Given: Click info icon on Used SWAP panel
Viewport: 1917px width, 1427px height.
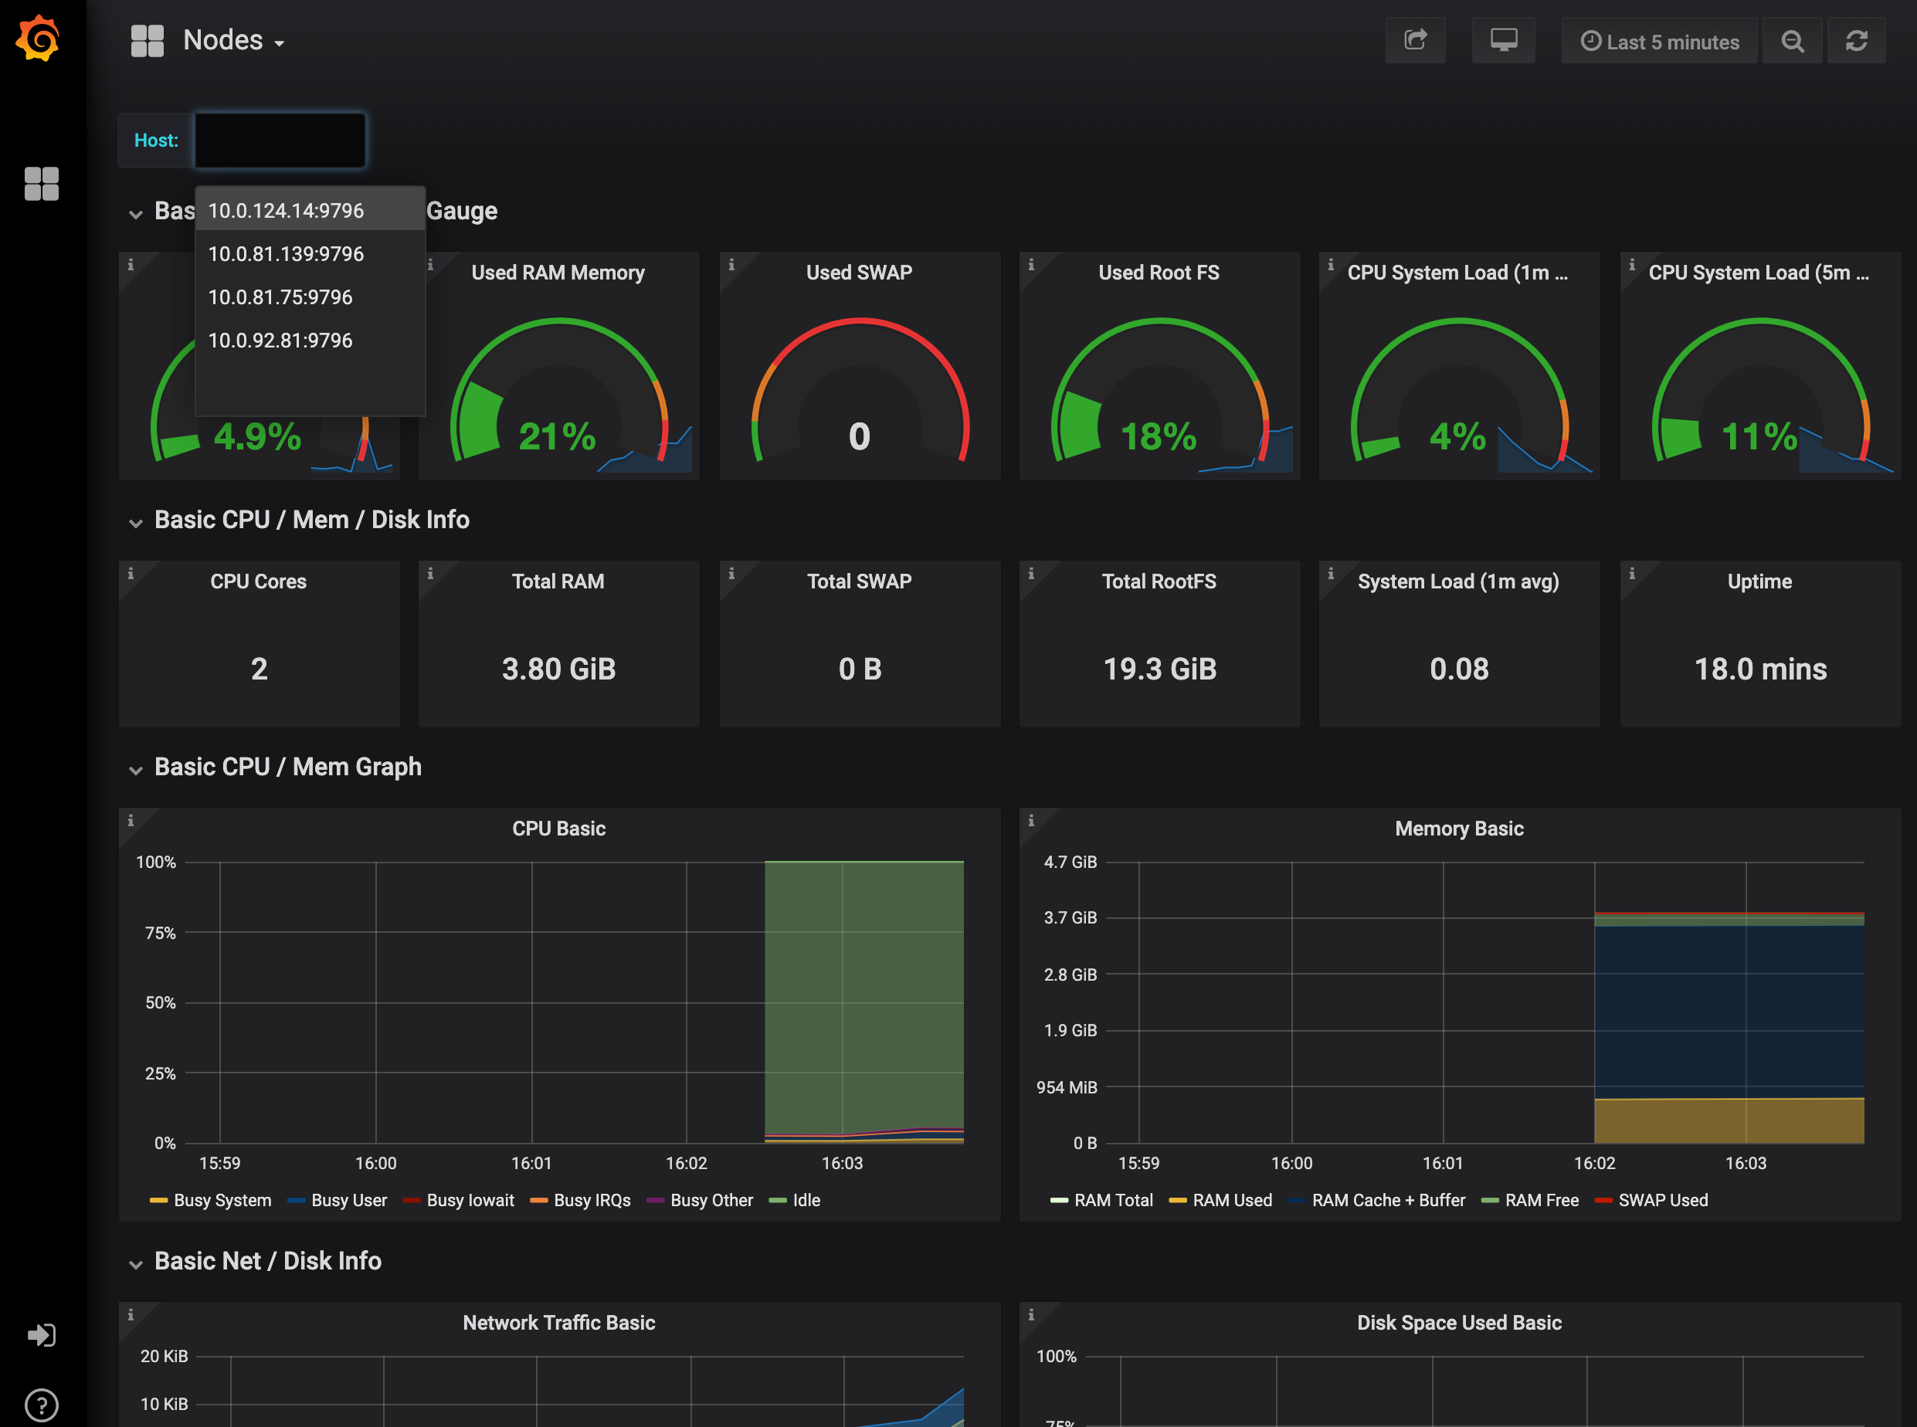Looking at the screenshot, I should [x=731, y=265].
